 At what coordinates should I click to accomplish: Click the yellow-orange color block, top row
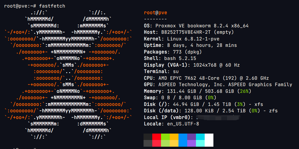(x=174, y=137)
